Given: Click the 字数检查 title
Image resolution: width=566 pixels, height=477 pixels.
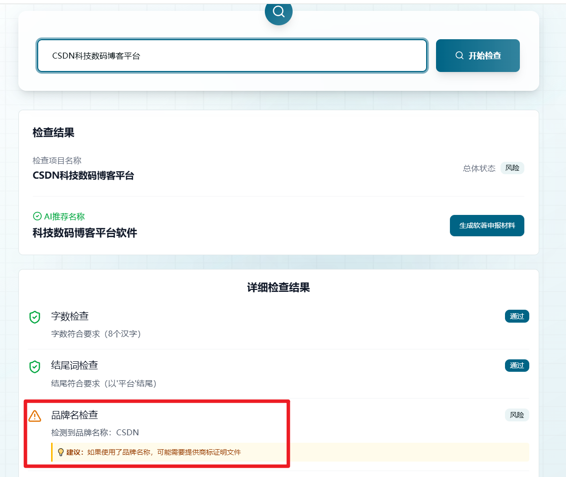Looking at the screenshot, I should click(69, 316).
